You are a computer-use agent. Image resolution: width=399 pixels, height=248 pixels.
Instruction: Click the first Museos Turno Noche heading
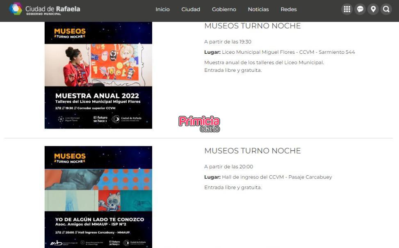point(252,26)
